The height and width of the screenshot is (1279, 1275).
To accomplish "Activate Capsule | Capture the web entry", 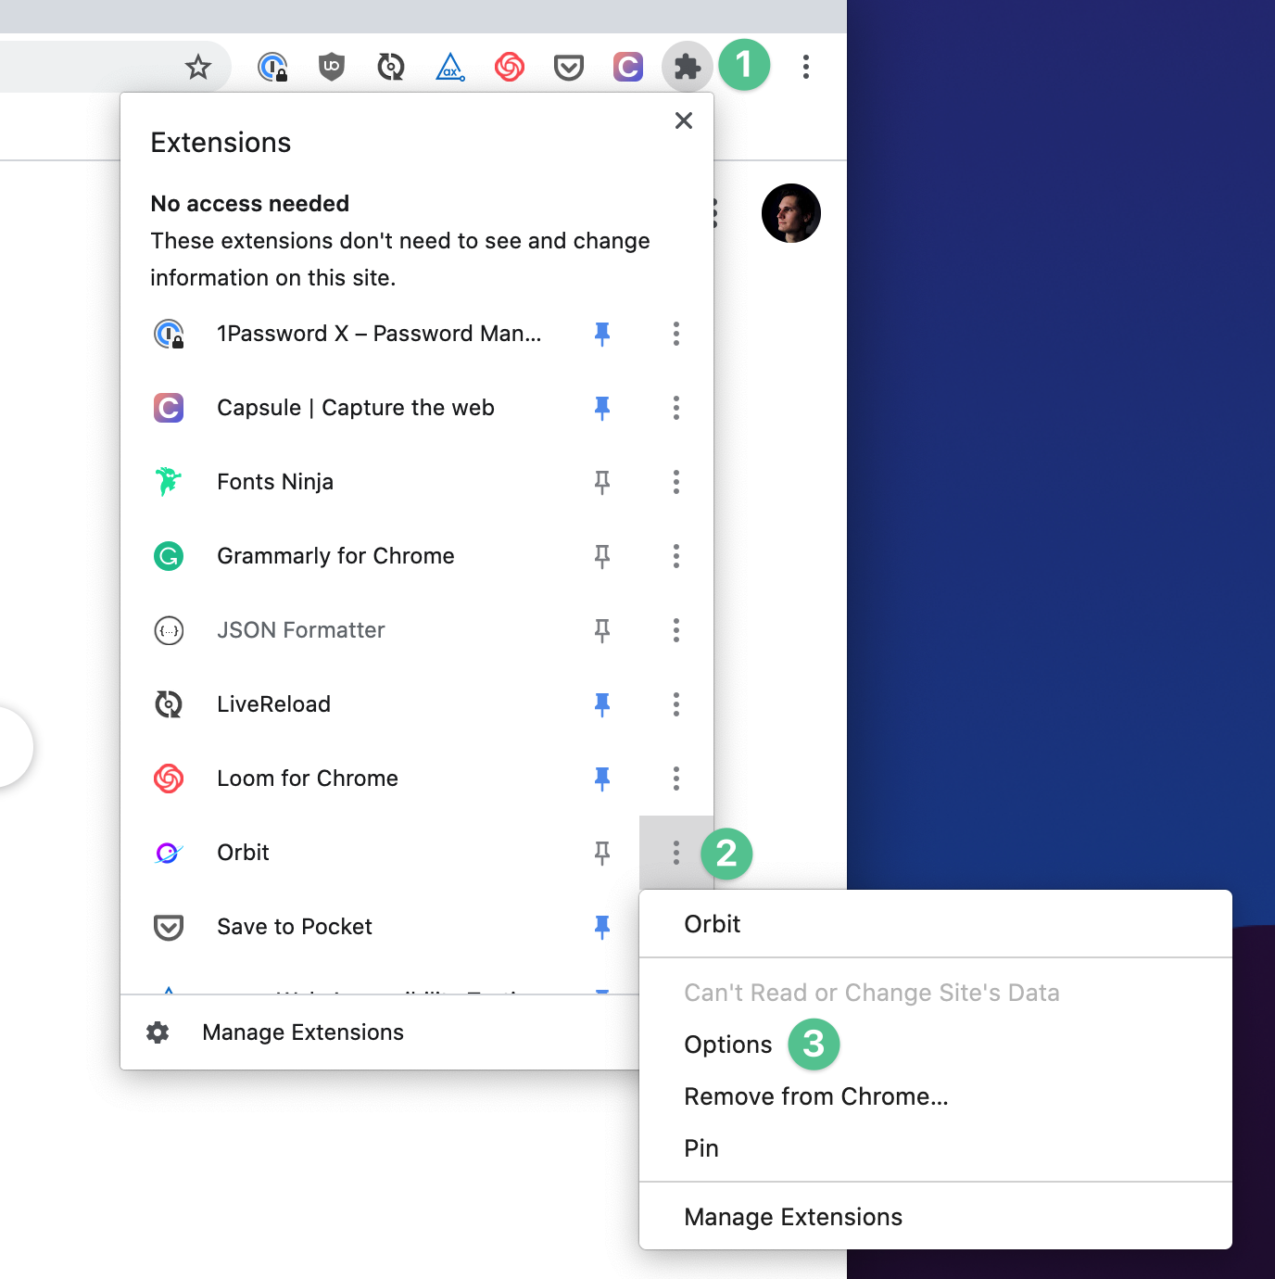I will tap(356, 408).
